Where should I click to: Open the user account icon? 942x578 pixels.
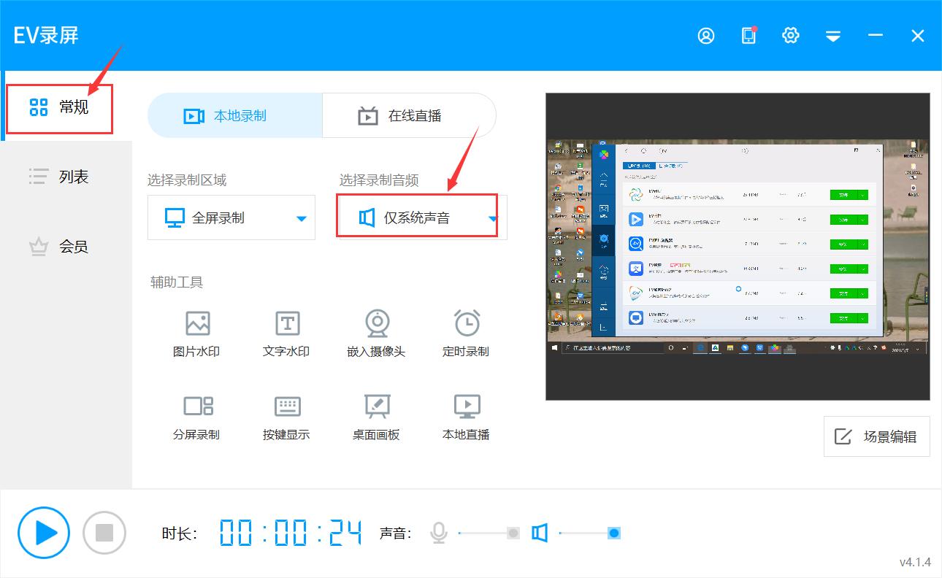(706, 36)
